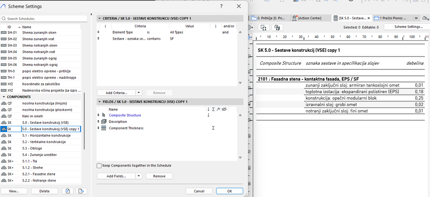Viewport: 430px width, 197px height.
Task: Click the Export scheme icon button
Action: (x=81, y=191)
